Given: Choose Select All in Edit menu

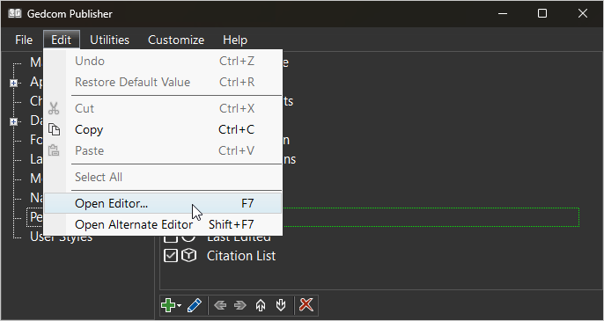Looking at the screenshot, I should click(x=164, y=177).
